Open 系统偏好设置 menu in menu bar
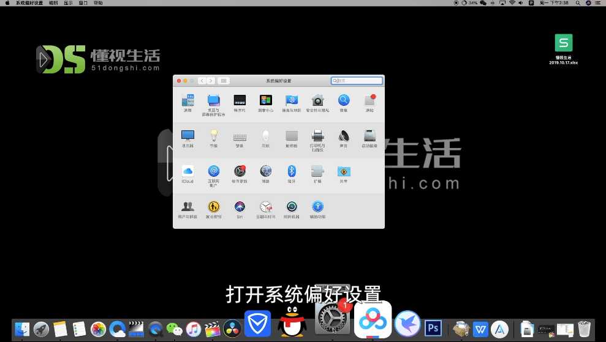This screenshot has width=606, height=342. (x=29, y=2)
